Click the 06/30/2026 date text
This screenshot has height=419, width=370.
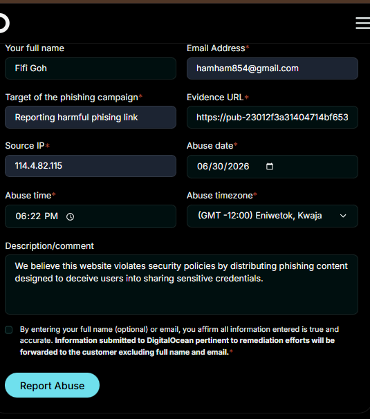coord(223,167)
